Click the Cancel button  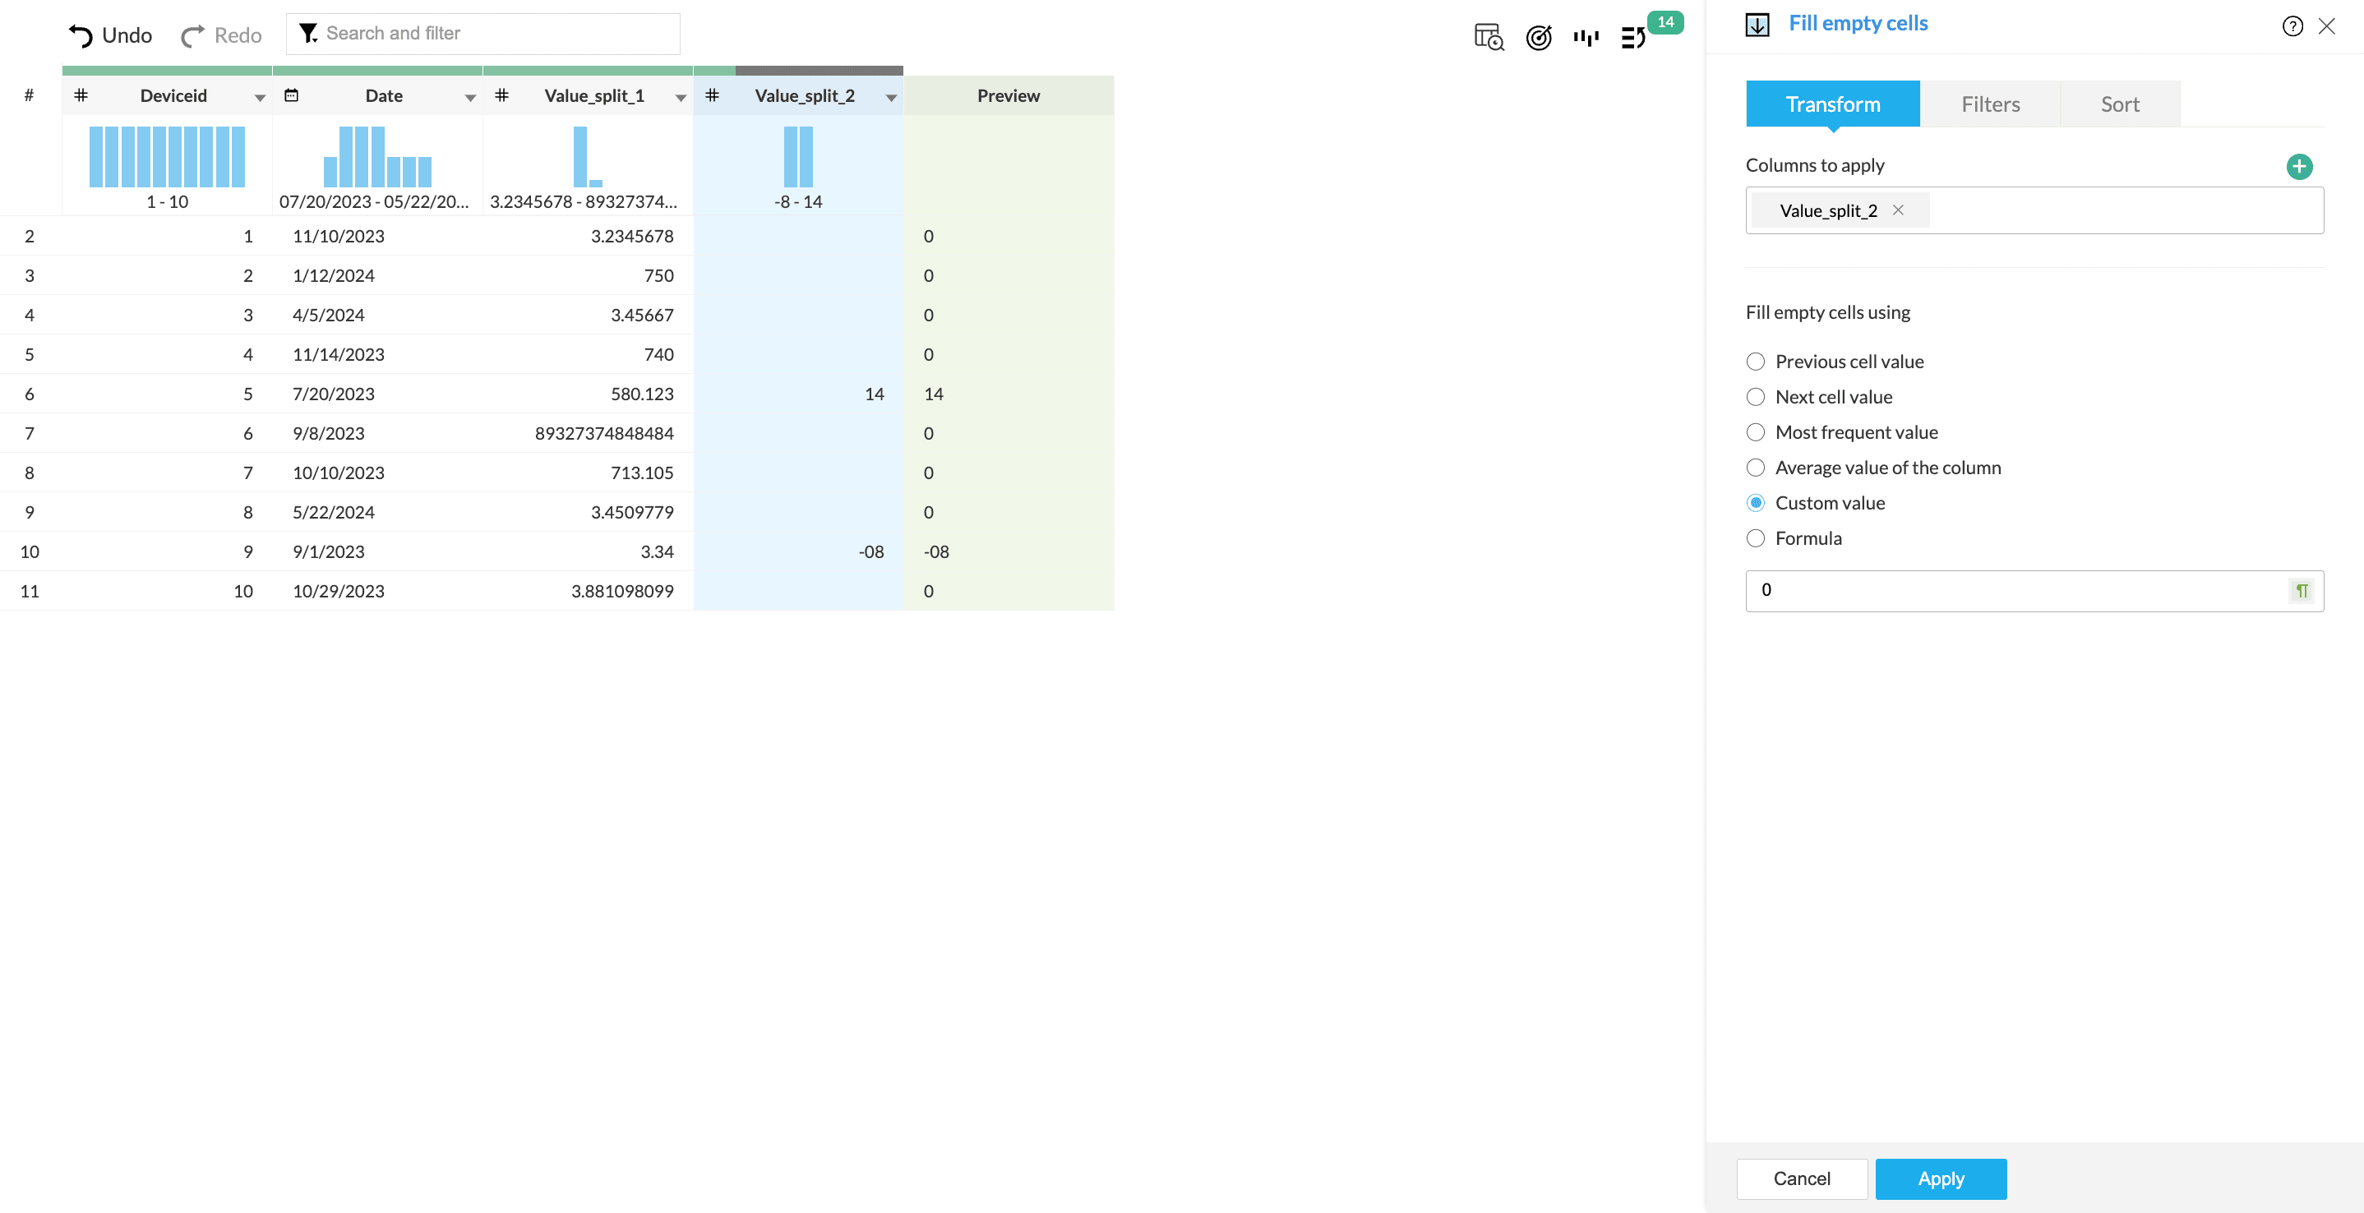(x=1802, y=1179)
